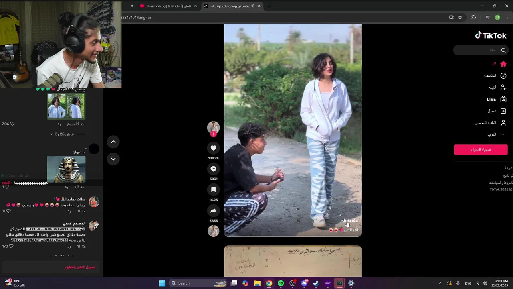Open the Chrome extensions puzzle icon
The height and width of the screenshot is (289, 513).
pyautogui.click(x=473, y=17)
